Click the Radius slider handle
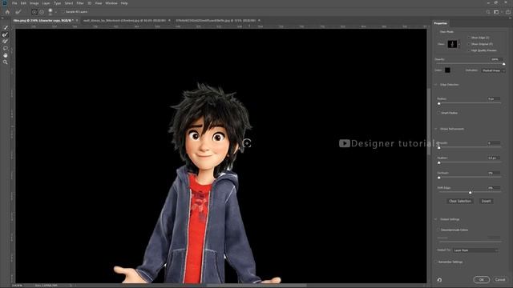513x288 pixels. (439, 103)
